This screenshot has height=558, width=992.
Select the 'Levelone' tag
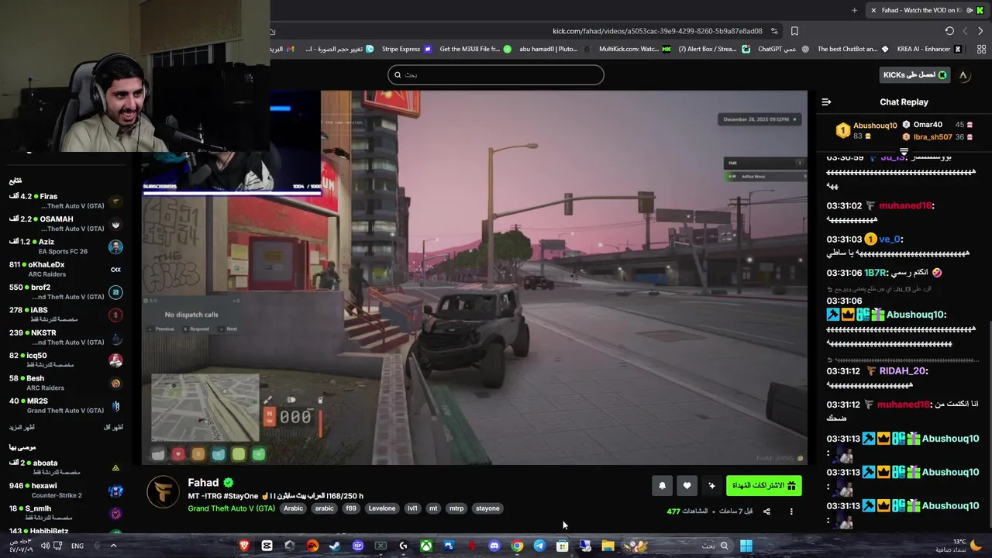(382, 508)
